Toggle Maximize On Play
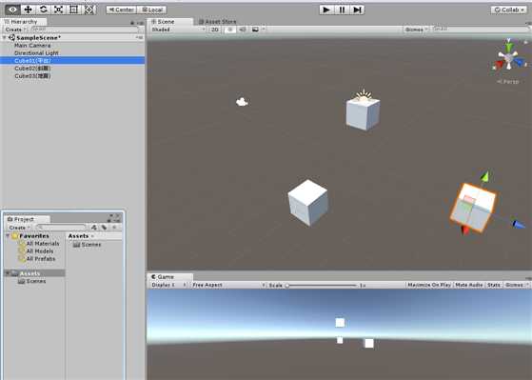 pyautogui.click(x=429, y=285)
